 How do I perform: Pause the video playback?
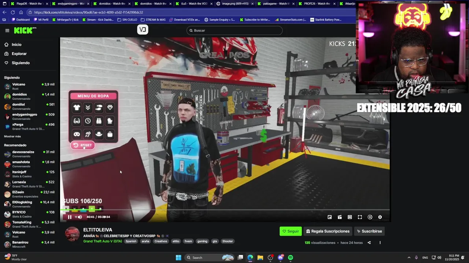coord(70,217)
